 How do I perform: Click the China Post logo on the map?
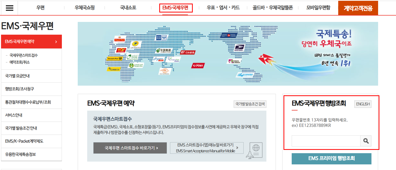[x=164, y=50]
